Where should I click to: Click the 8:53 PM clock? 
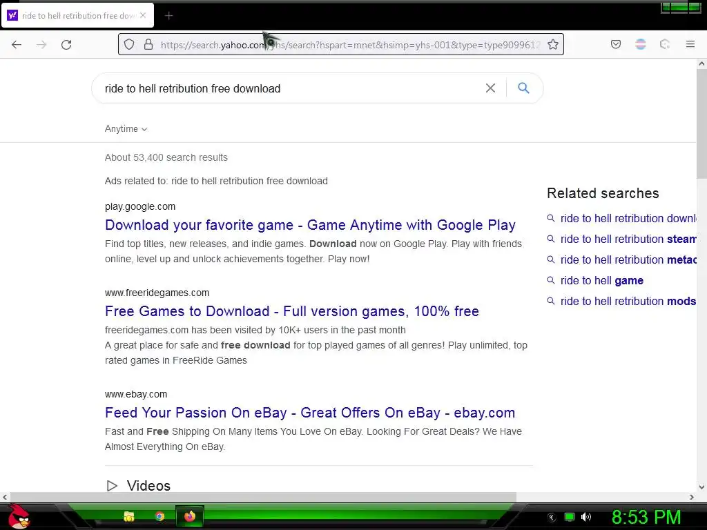[x=646, y=517]
